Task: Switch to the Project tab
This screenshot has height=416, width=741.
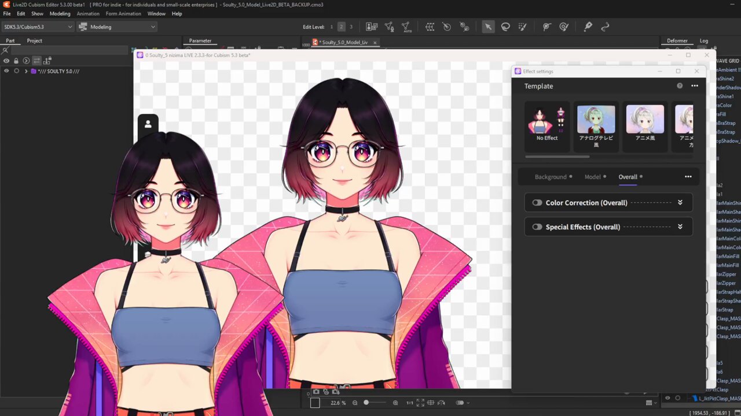Action: coord(34,41)
